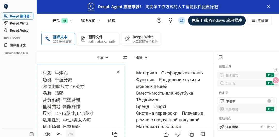
Task: Select the 翻译文本 tab
Action: (x=58, y=39)
